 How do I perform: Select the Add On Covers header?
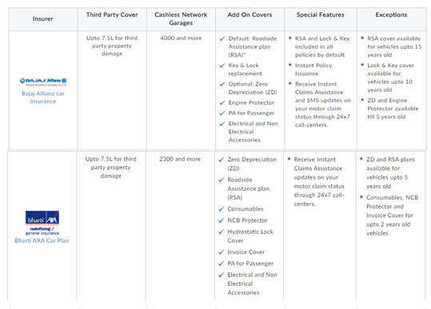pyautogui.click(x=249, y=19)
